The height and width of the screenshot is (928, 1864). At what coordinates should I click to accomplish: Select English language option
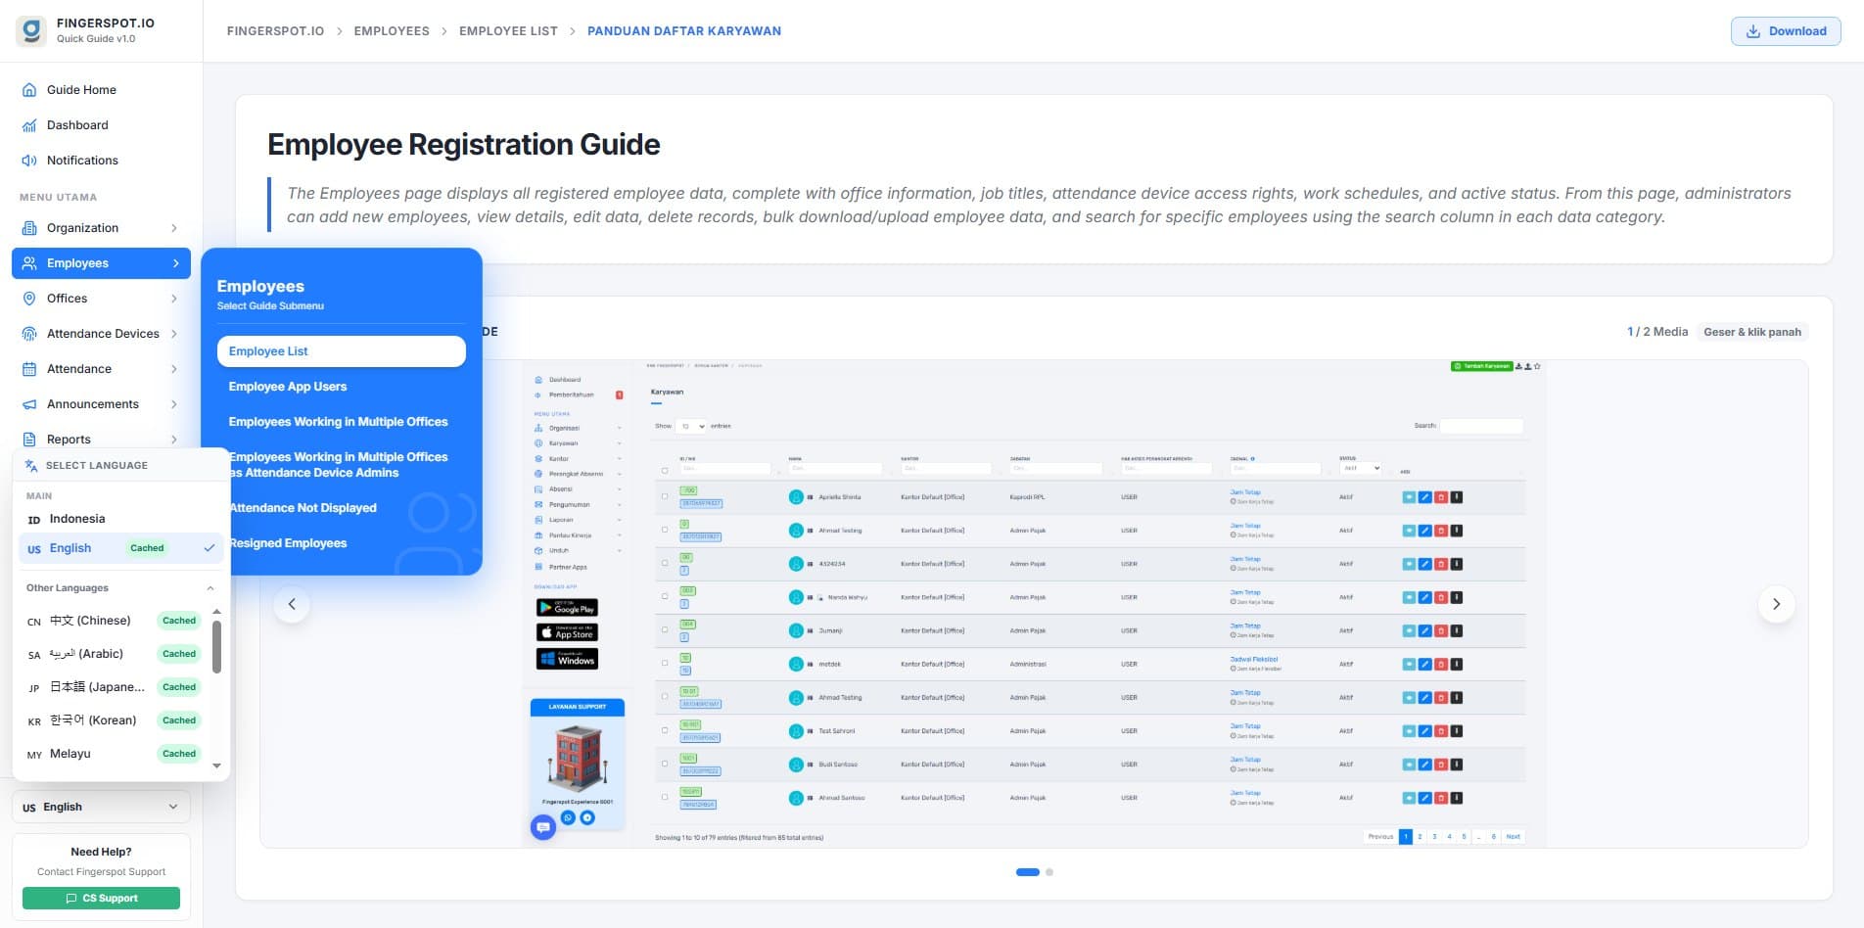pos(120,548)
